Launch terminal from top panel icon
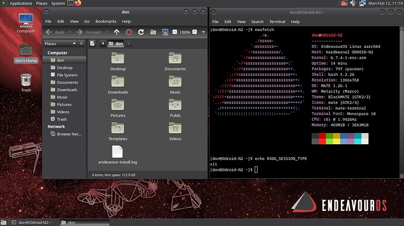Image resolution: width=404 pixels, height=226 pixels. [x=70, y=3]
